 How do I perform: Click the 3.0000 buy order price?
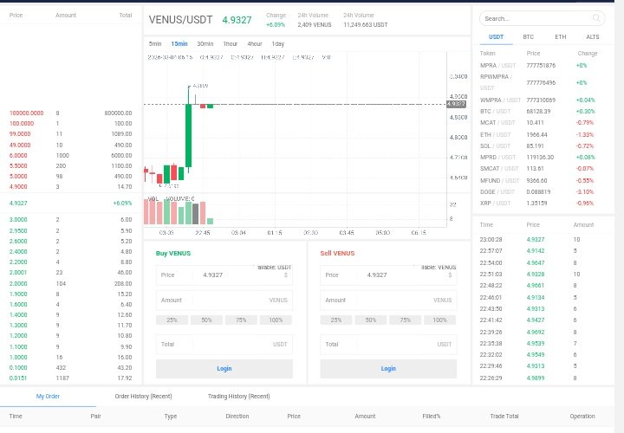(x=18, y=219)
